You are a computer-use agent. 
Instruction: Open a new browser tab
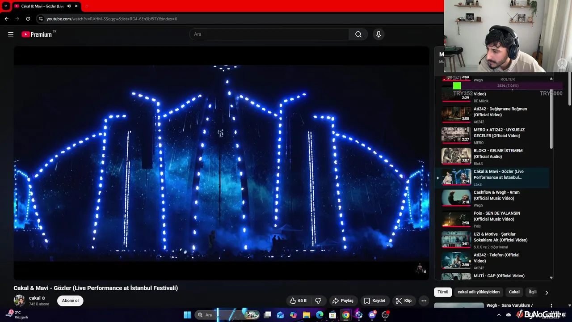87,6
